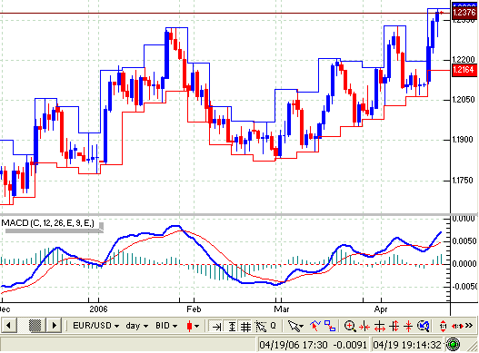Click the add indicator line icon
479x353 pixels.
[x=315, y=326]
